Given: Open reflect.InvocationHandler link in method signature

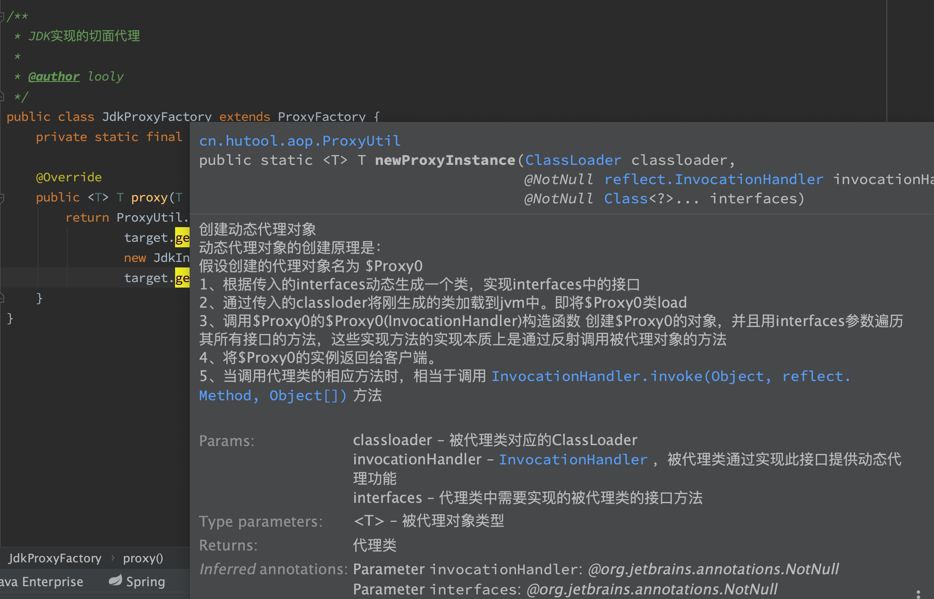Looking at the screenshot, I should (713, 179).
